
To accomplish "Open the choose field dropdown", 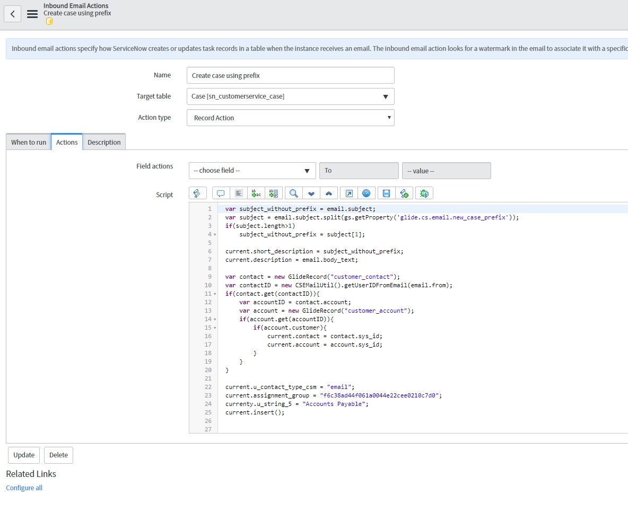I will [252, 171].
